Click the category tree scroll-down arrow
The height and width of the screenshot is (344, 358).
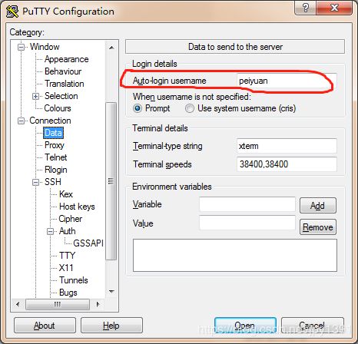coord(111,291)
